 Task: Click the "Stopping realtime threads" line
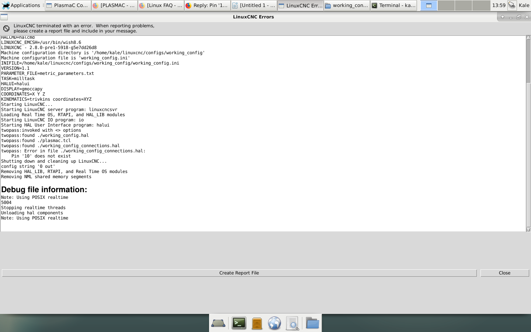[33, 208]
